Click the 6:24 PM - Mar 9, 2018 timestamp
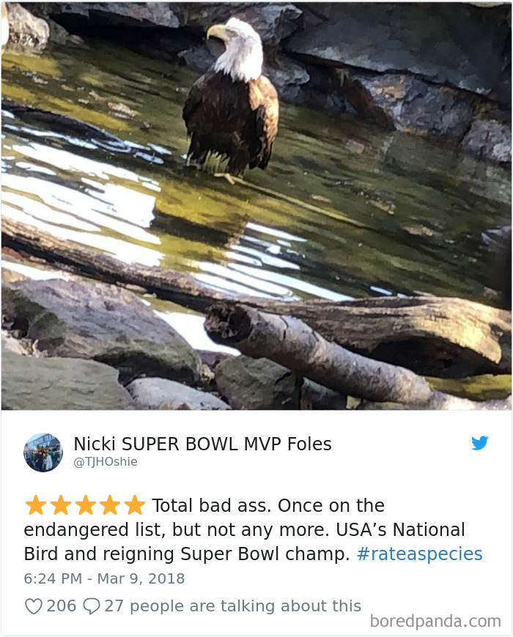The width and height of the screenshot is (513, 637). coord(105,578)
